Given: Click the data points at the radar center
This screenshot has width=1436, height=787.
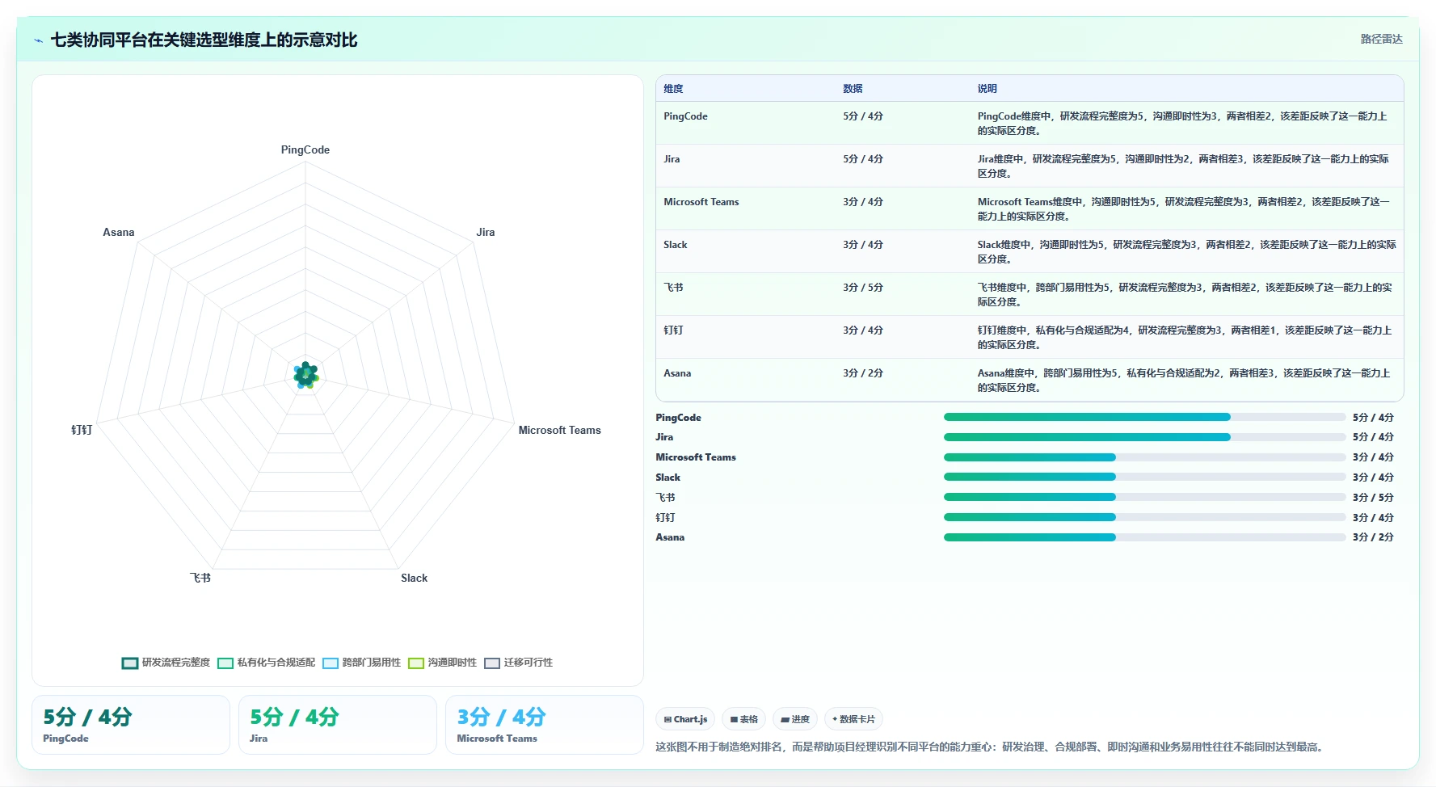Looking at the screenshot, I should click(305, 375).
